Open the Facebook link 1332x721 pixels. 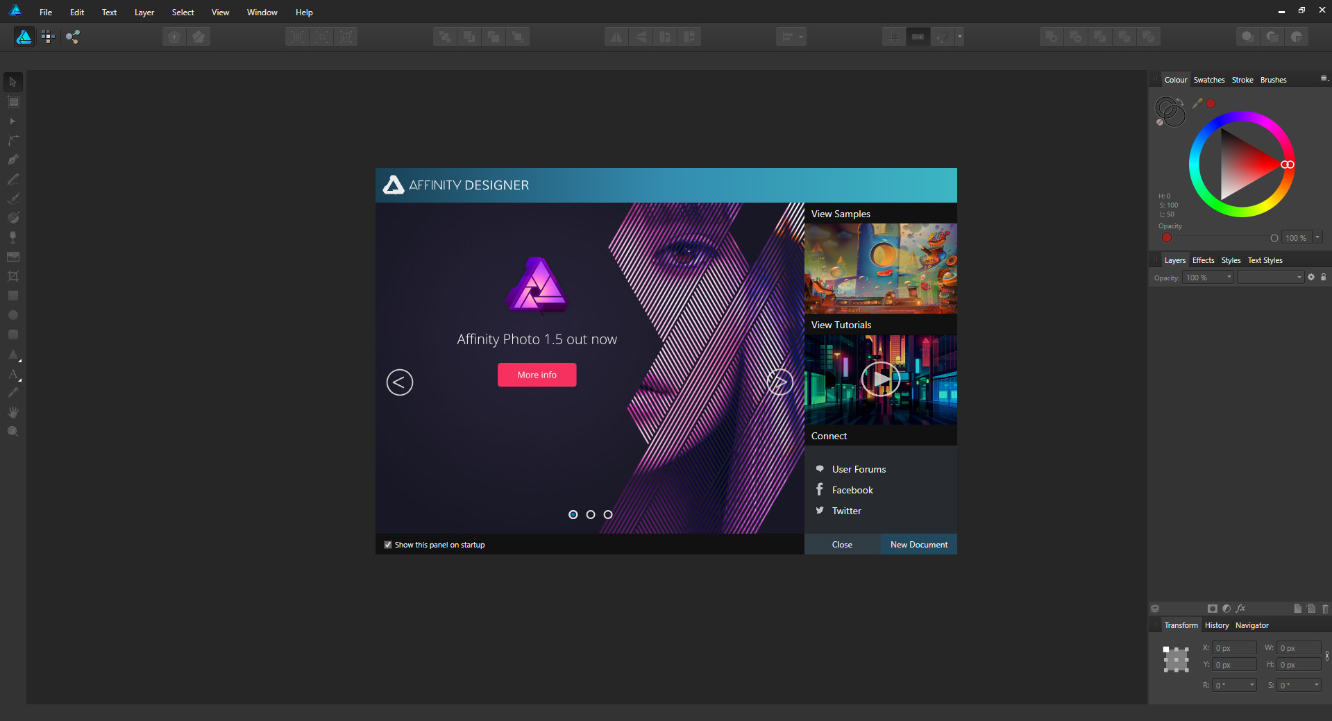click(x=852, y=490)
